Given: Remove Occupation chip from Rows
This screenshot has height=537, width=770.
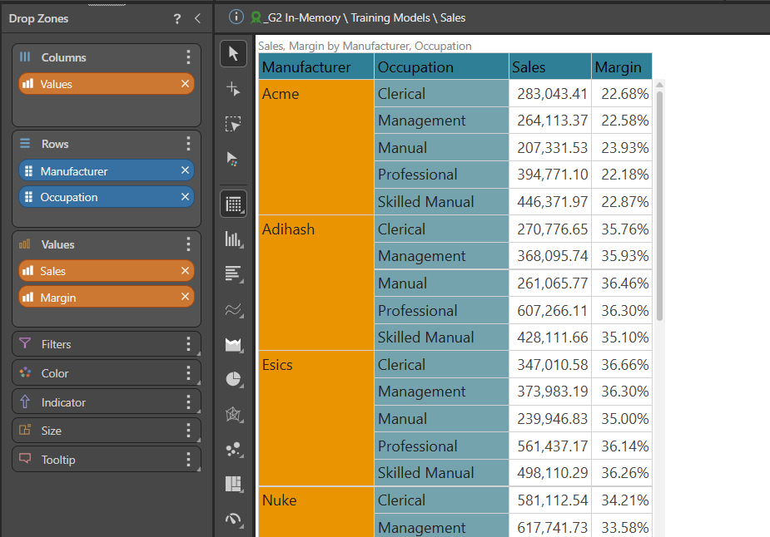Looking at the screenshot, I should click(x=185, y=197).
